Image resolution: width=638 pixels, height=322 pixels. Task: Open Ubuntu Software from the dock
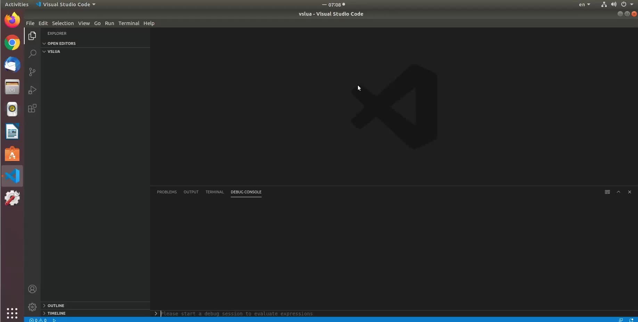tap(12, 154)
